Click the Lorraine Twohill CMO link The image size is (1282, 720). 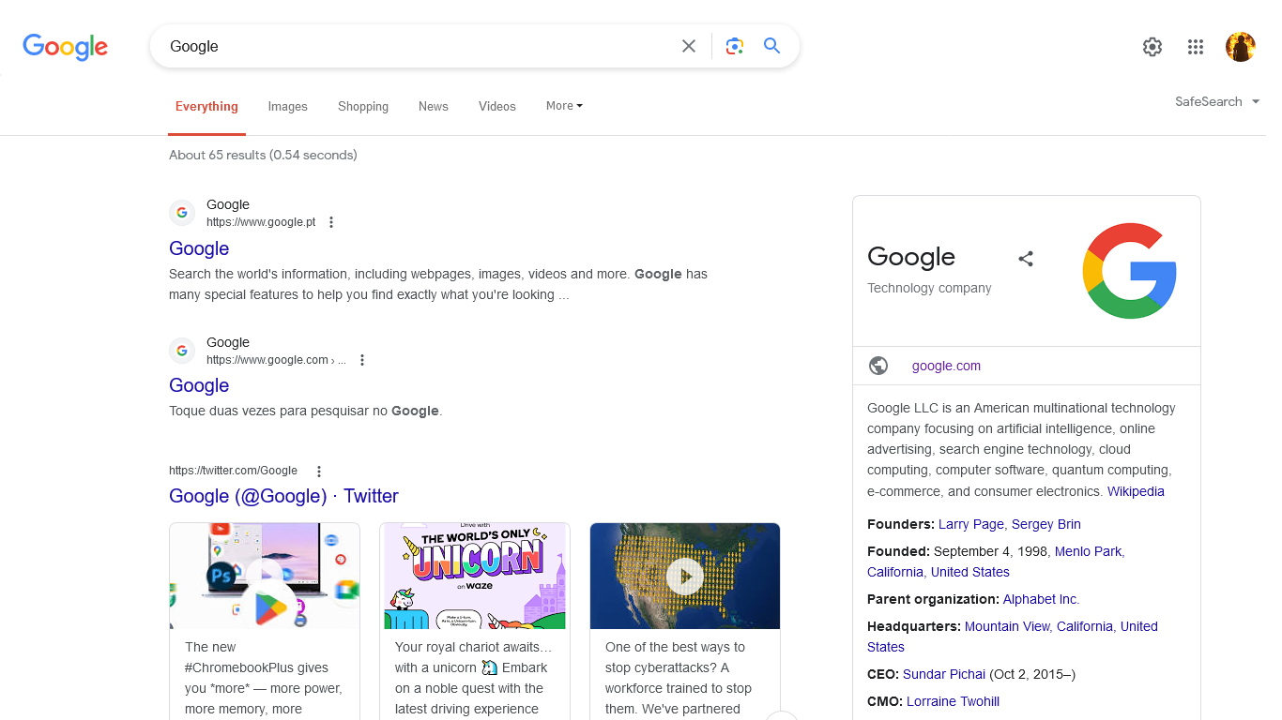pyautogui.click(x=953, y=701)
